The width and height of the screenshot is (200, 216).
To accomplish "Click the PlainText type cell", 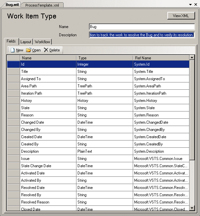I will point(104,151).
